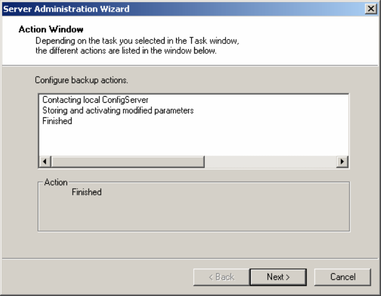Click the "Action" group box label

pyautogui.click(x=56, y=182)
